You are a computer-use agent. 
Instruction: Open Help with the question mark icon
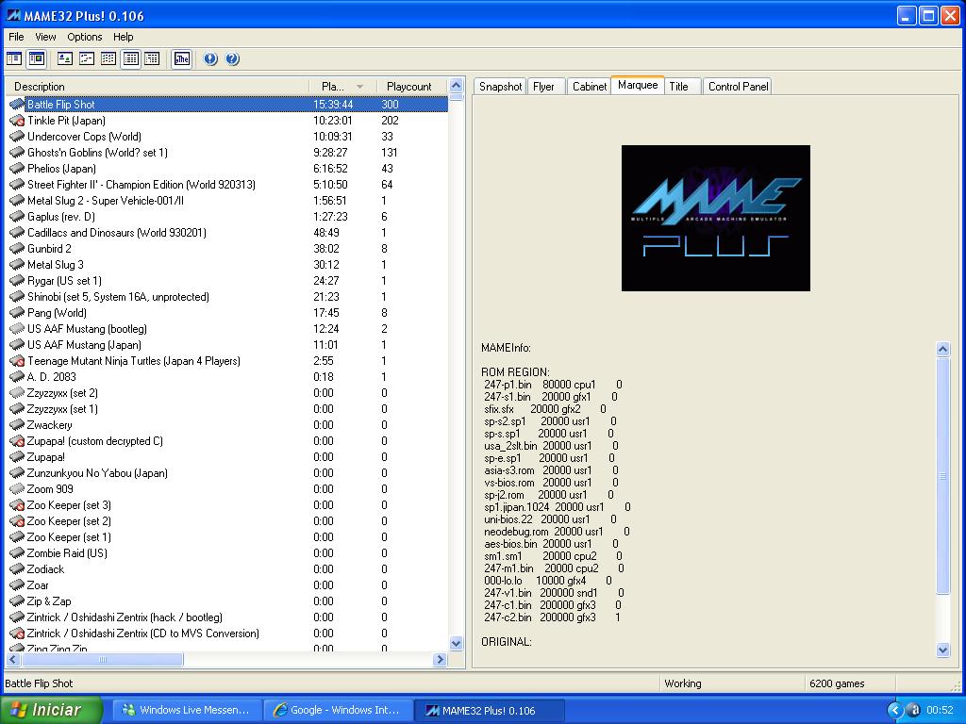click(232, 59)
